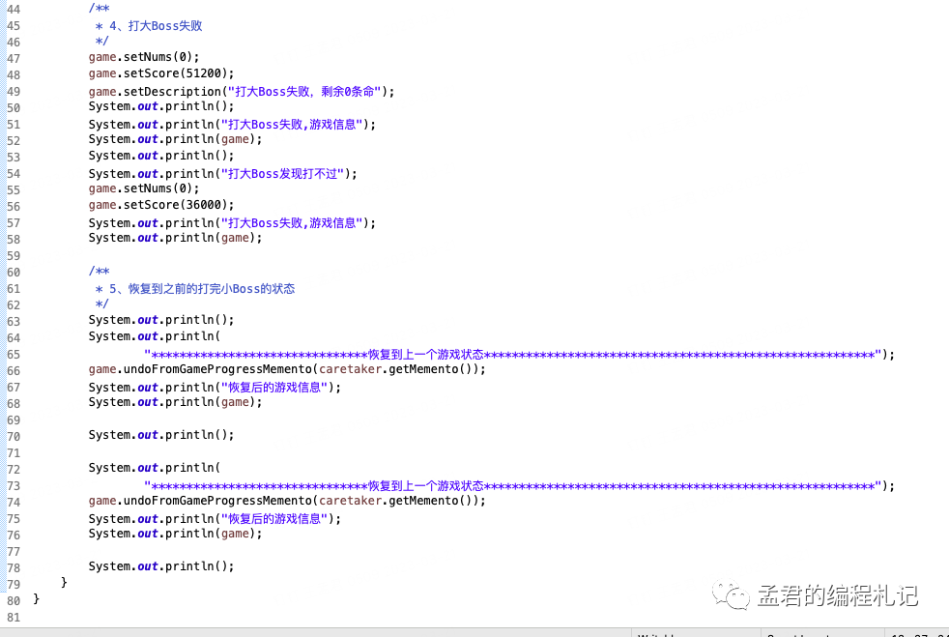Screen dimensions: 949x637
Task: Click the empty println() on line 70
Action: tap(161, 435)
